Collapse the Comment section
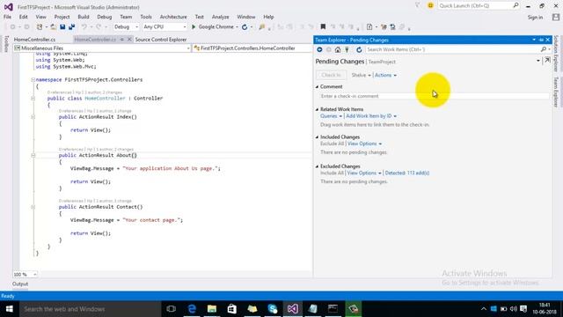 pyautogui.click(x=317, y=86)
